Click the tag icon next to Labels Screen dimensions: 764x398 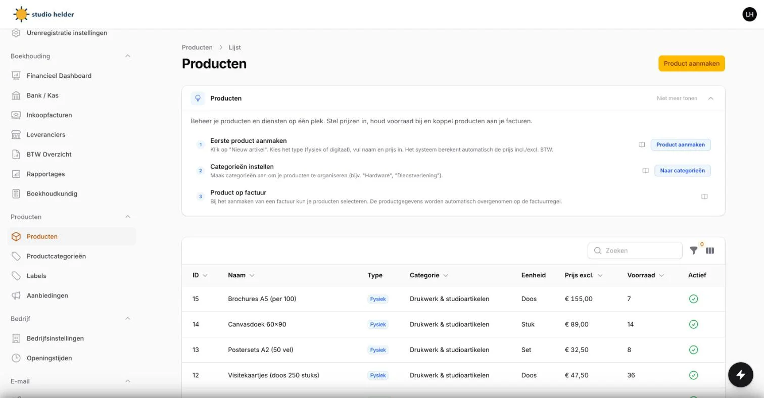(x=16, y=276)
